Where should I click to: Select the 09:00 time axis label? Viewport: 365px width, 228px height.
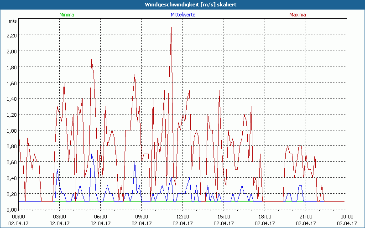tap(141, 217)
